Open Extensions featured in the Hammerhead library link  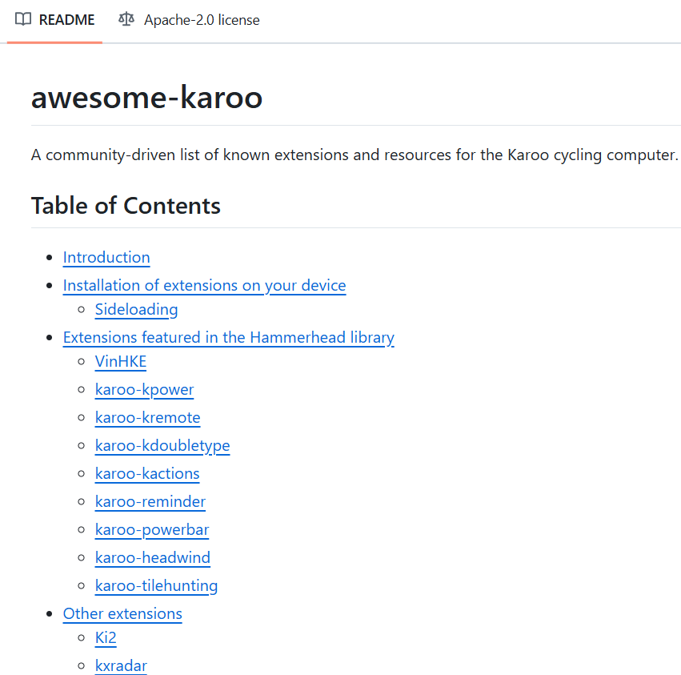point(228,337)
